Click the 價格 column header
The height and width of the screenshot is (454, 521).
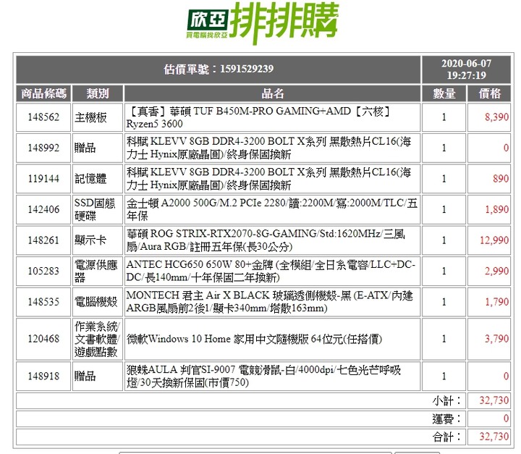click(x=489, y=93)
